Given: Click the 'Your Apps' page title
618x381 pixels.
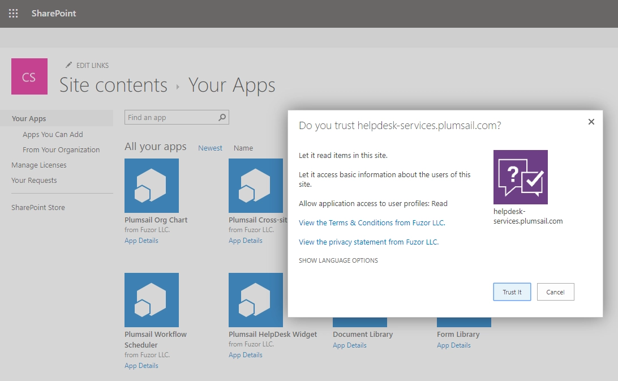Looking at the screenshot, I should [x=232, y=85].
